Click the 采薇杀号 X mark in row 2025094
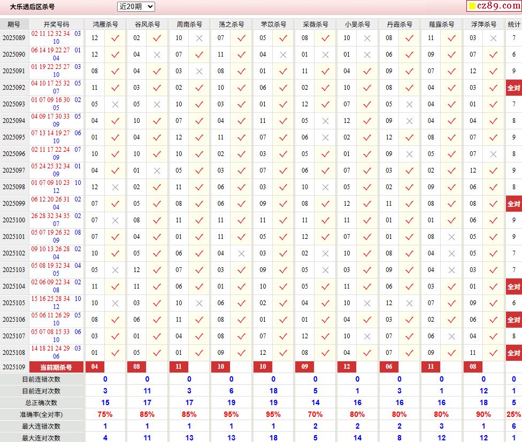Screen dimensions: 522x442 tap(325, 121)
